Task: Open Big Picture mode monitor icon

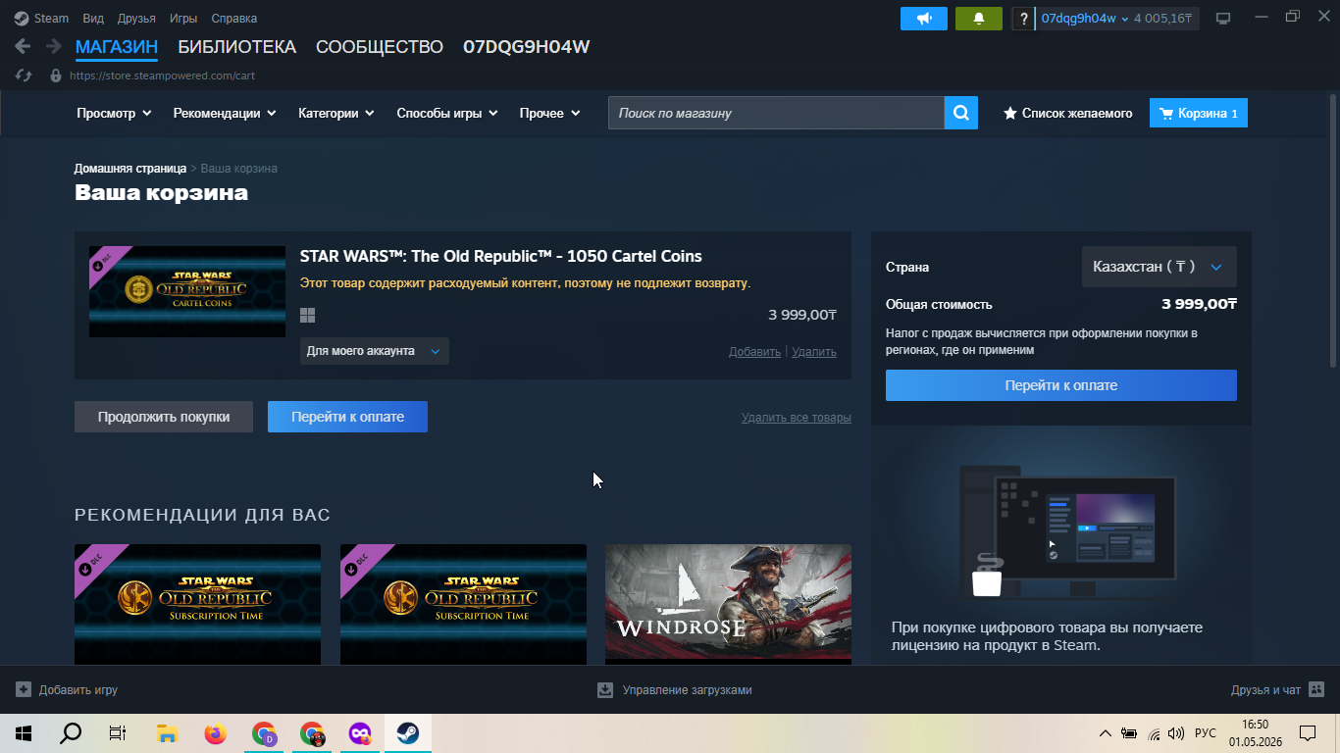Action: pyautogui.click(x=1223, y=19)
